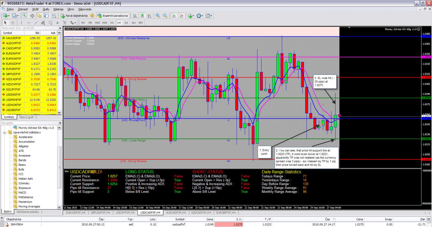Screen dimensions: 432x227
Task: Toggle the Market Watch window icon
Action: (25, 16)
